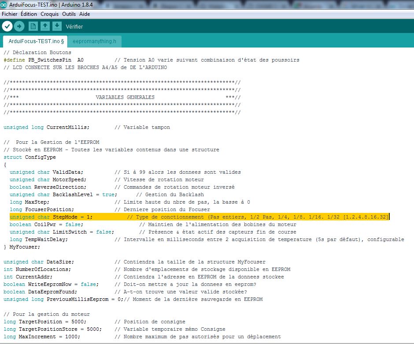Open the Outils menu
The height and width of the screenshot is (344, 414).
(69, 14)
